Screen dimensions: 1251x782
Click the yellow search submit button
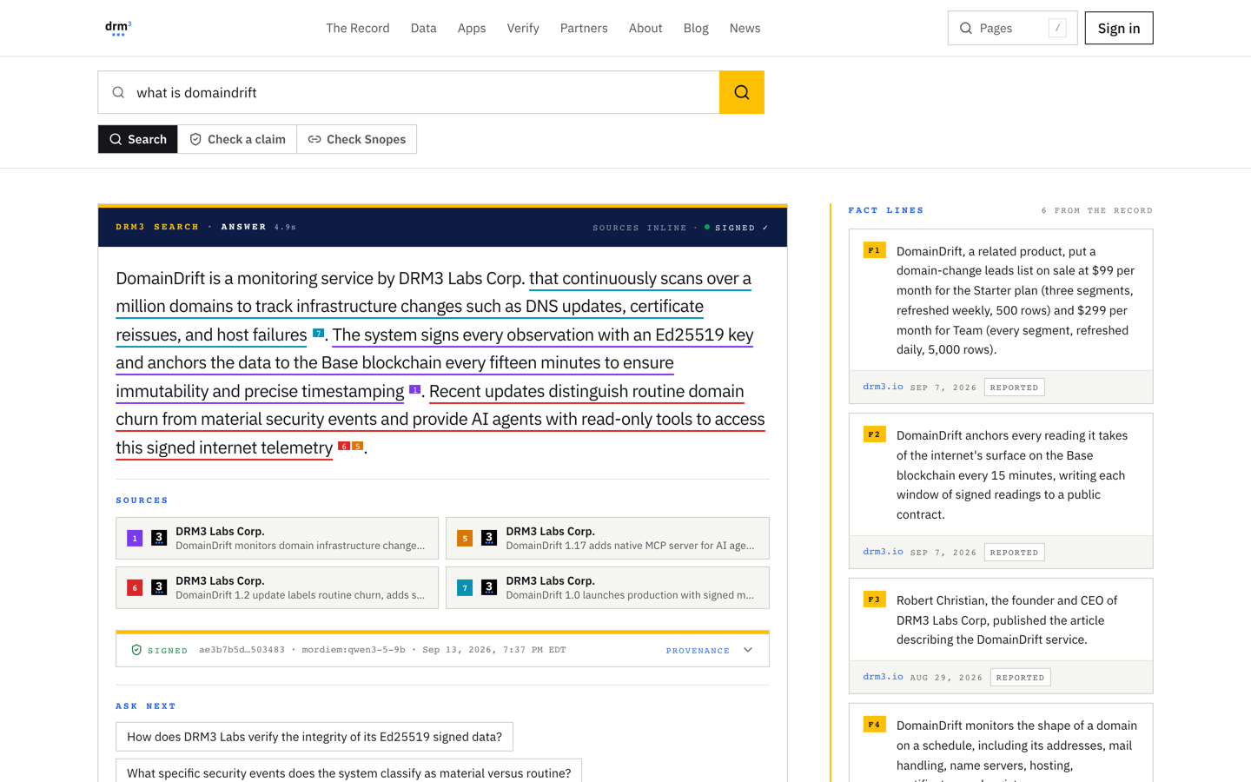pyautogui.click(x=741, y=92)
